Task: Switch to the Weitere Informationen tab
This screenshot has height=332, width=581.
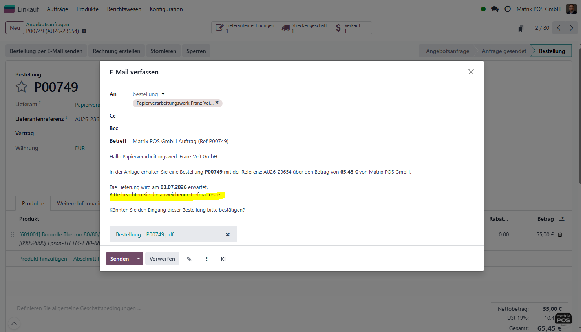Action: pyautogui.click(x=78, y=203)
